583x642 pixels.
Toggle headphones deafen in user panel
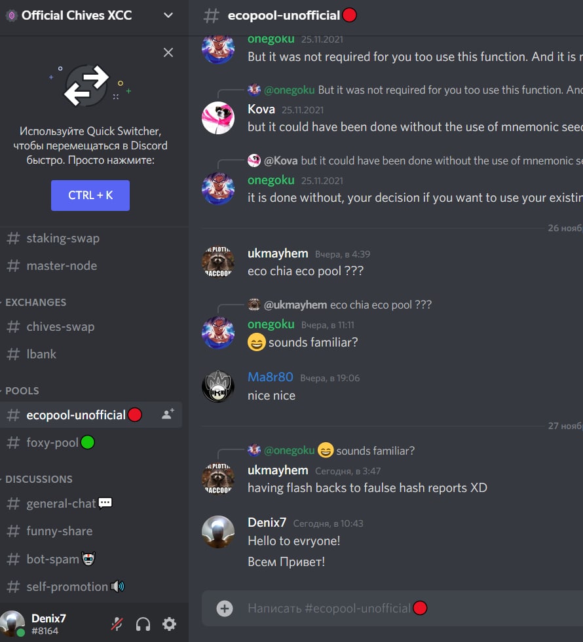(x=143, y=624)
